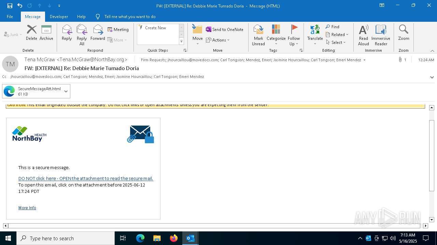The width and height of the screenshot is (437, 245).
Task: Switch to the Message tab
Action: (33, 16)
